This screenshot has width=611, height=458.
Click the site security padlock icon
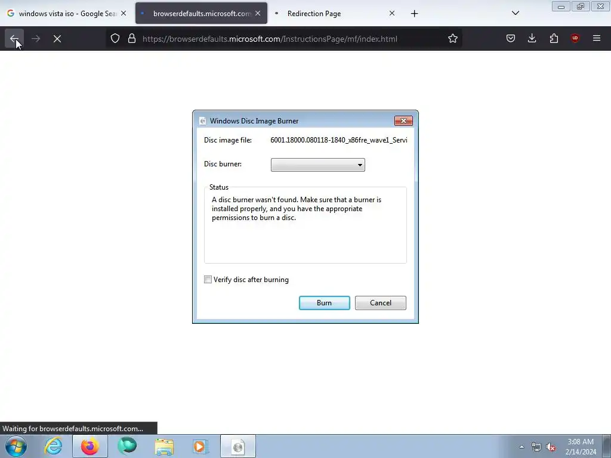(x=132, y=39)
